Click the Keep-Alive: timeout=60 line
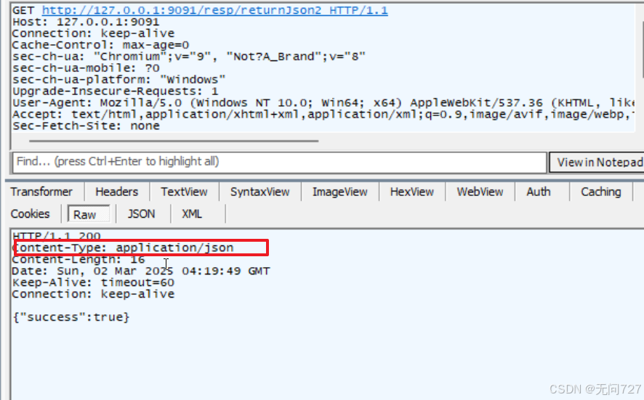644x400 pixels. [x=93, y=282]
